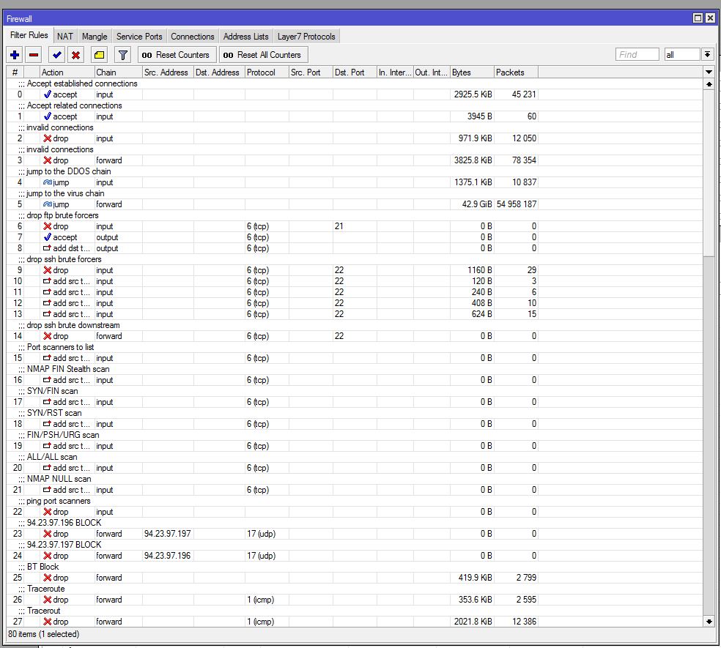Click drop icon of rule 6
The width and height of the screenshot is (721, 648).
(47, 226)
